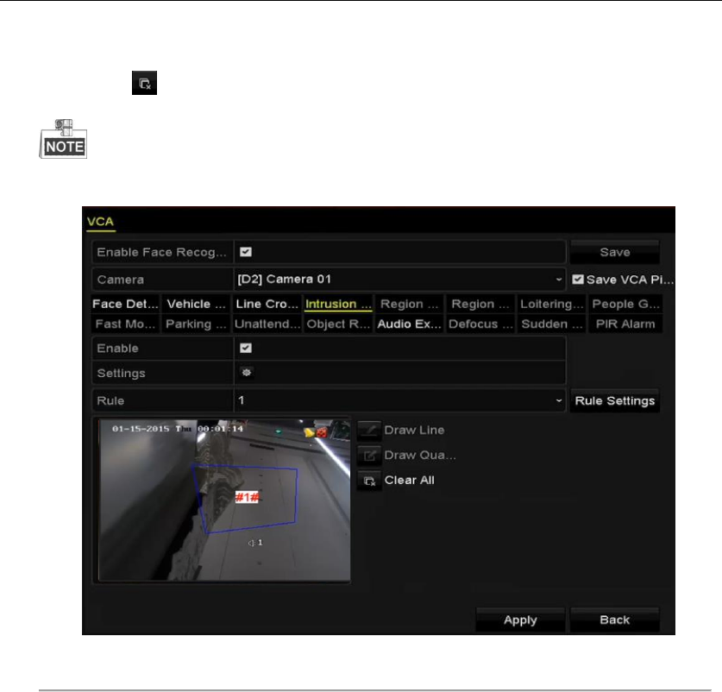The height and width of the screenshot is (692, 722).
Task: Select the Draw Line tool icon
Action: click(x=369, y=431)
